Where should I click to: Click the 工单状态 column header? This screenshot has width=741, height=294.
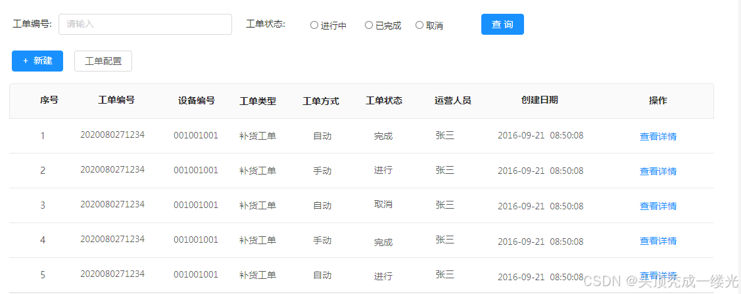pyautogui.click(x=384, y=100)
